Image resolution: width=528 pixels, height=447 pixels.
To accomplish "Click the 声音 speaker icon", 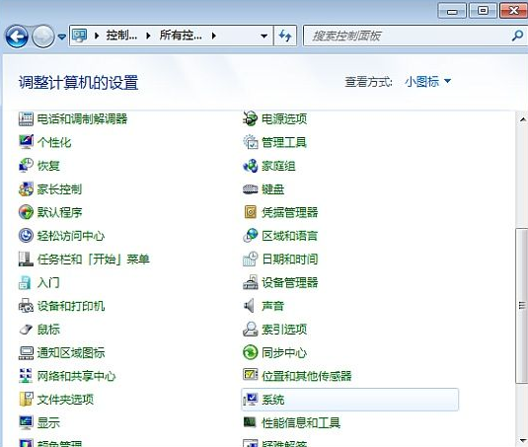I will pos(250,306).
